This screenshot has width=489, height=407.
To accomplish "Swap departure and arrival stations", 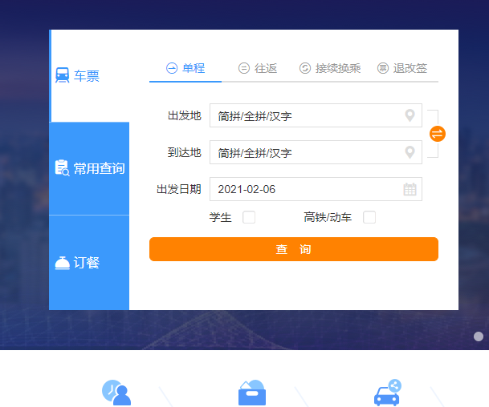I will (x=437, y=134).
